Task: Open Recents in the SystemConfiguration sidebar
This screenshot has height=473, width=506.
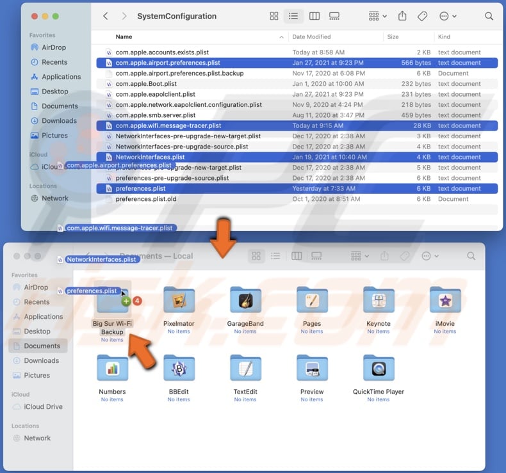Action: (49, 62)
